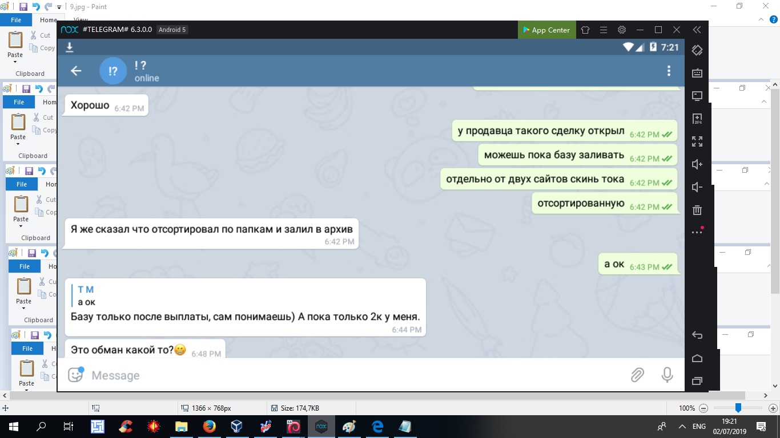Open the sticker and emoji panel

coord(75,375)
